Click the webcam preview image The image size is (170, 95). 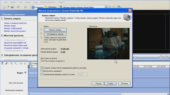click(108, 44)
